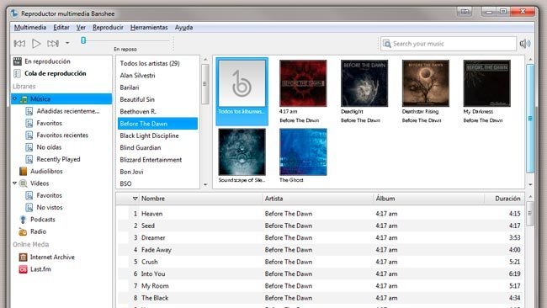Click track number sort arrow header

[x=135, y=199]
